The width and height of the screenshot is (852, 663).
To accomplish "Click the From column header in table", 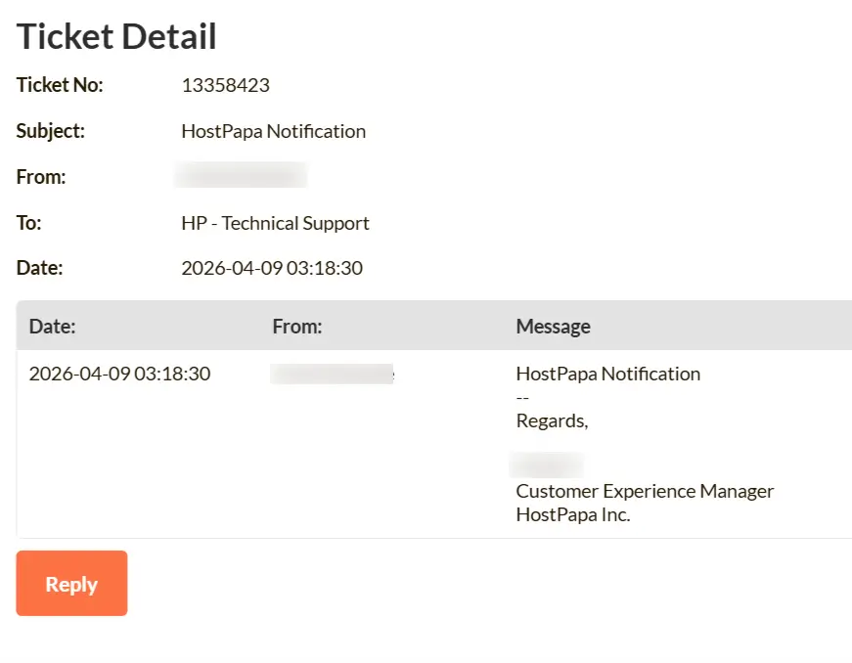I will click(297, 327).
